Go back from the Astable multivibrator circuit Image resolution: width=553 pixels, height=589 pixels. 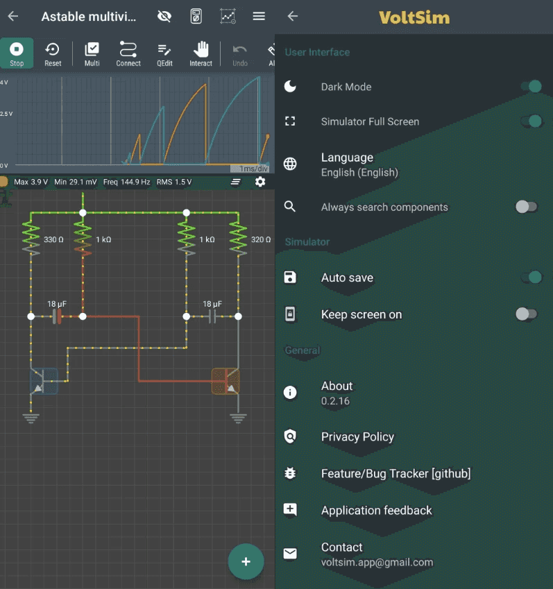click(13, 16)
